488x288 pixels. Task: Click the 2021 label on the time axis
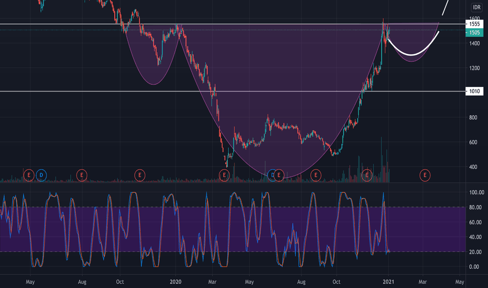point(389,282)
